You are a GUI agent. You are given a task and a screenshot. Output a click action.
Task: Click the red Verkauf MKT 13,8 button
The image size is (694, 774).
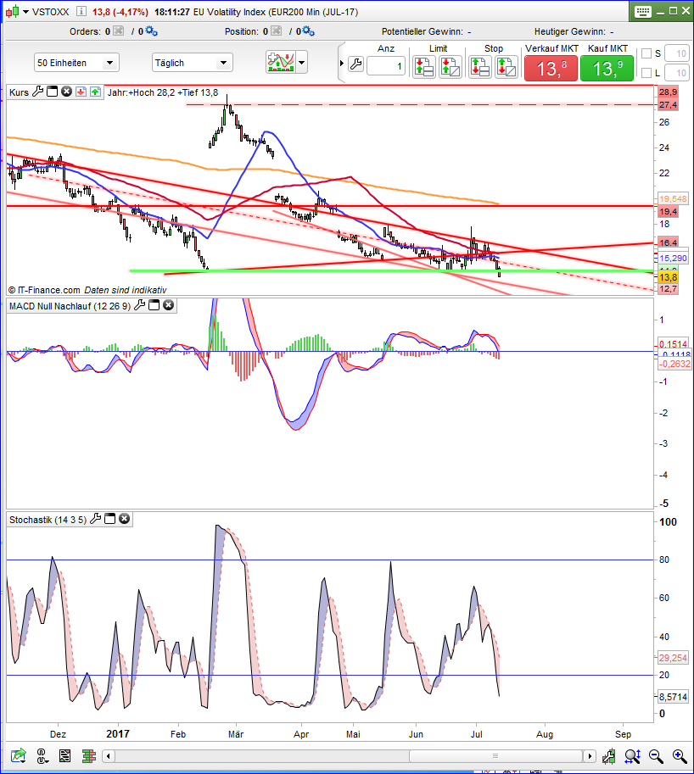551,68
